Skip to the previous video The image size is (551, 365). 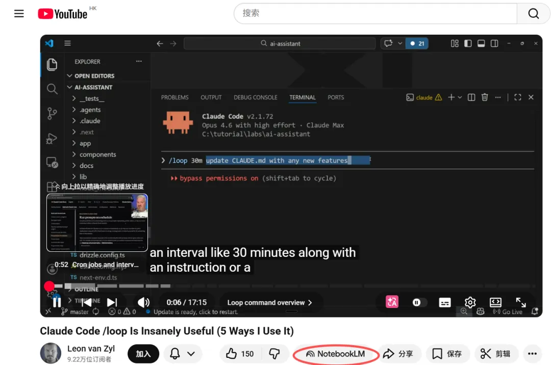pos(86,302)
